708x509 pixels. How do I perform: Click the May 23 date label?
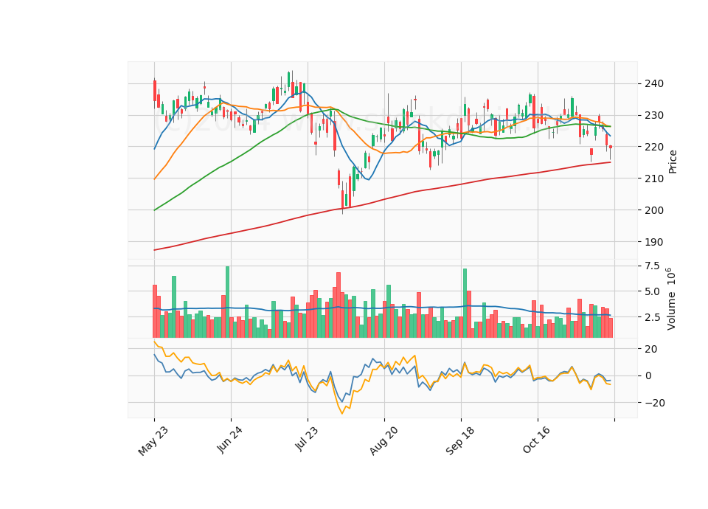coord(153,441)
